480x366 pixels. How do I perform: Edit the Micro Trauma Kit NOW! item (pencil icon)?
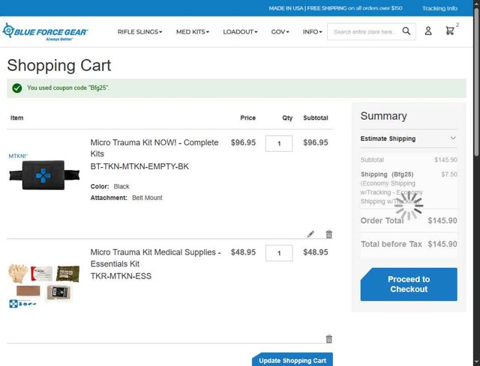click(x=310, y=234)
